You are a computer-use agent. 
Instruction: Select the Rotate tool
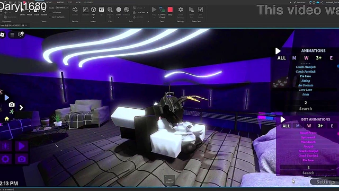coord(43,12)
